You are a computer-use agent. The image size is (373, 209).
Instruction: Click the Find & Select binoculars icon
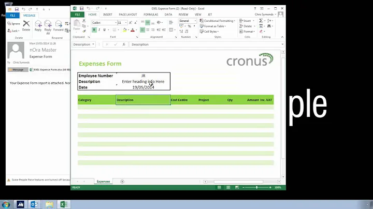269,26
